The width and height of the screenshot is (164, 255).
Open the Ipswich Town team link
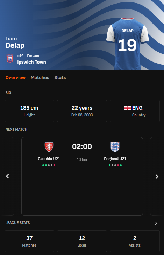[x=31, y=62]
